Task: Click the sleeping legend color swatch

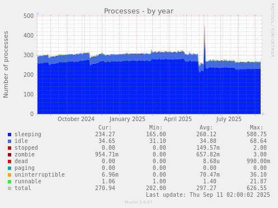Action: pyautogui.click(x=10, y=135)
